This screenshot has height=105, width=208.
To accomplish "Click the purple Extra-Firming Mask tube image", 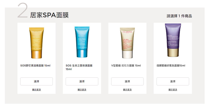I will tap(173, 40).
